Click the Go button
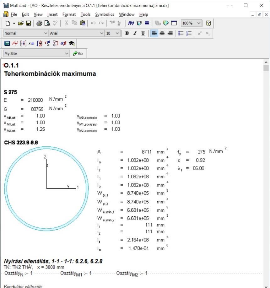Image resolution: width=270 pixels, height=288 pixels. point(78,53)
